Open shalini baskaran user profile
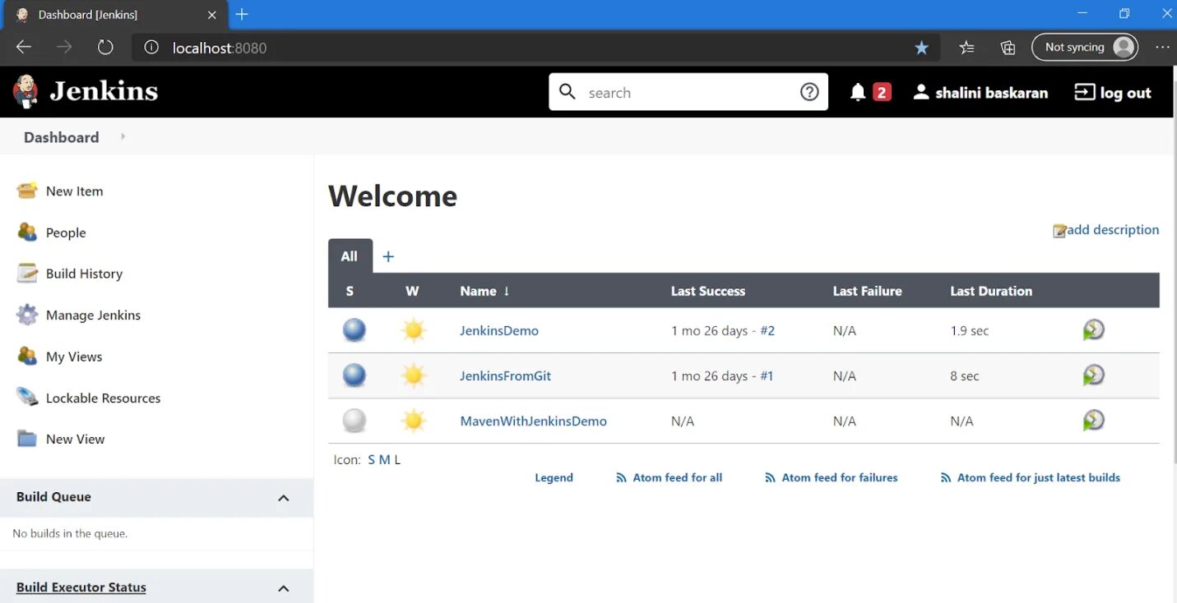The height and width of the screenshot is (603, 1177). coord(980,92)
